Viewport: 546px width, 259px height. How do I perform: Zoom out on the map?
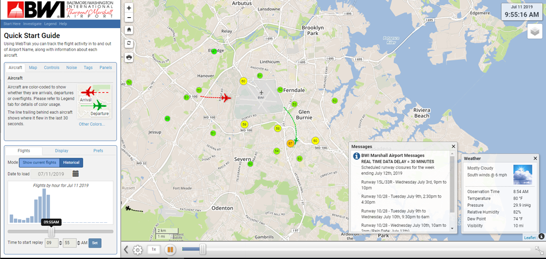pyautogui.click(x=129, y=18)
